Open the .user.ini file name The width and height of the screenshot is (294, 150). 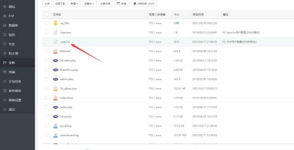[65, 42]
